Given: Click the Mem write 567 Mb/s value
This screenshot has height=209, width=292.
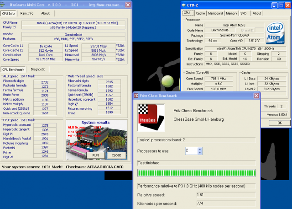Looking at the screenshot, I should click(x=99, y=59).
